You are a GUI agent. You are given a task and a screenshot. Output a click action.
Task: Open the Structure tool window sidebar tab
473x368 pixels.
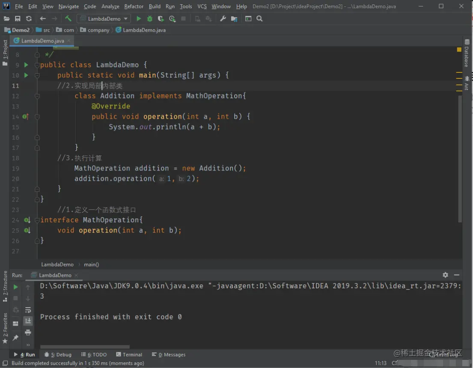pyautogui.click(x=5, y=286)
